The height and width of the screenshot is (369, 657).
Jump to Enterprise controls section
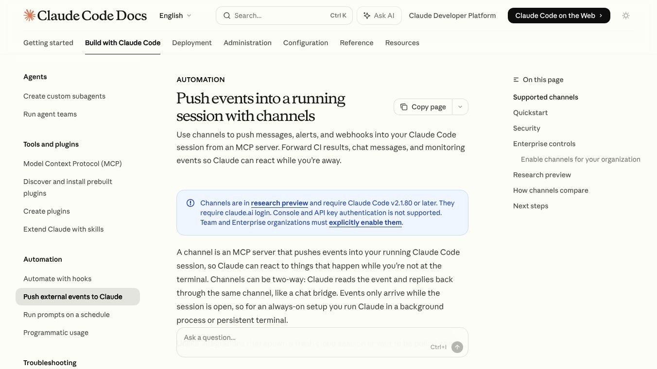pos(544,144)
